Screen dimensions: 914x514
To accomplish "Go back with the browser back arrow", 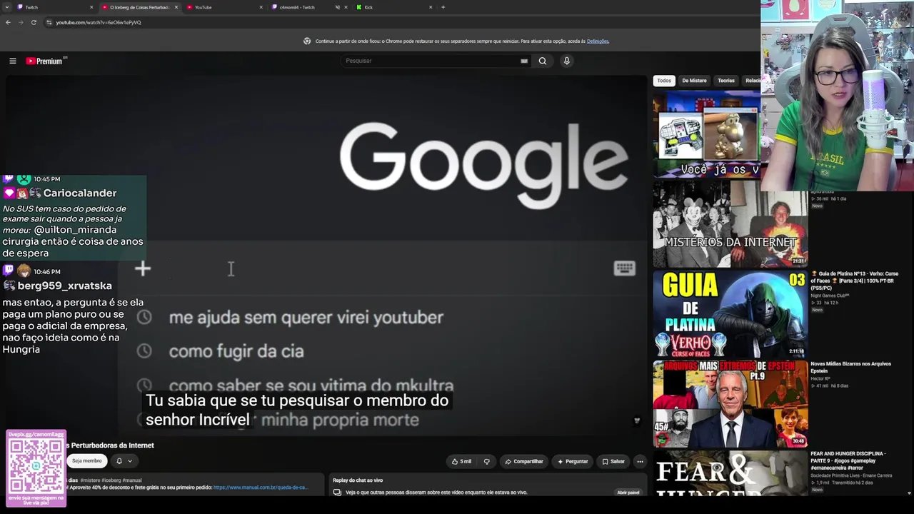I will point(8,22).
